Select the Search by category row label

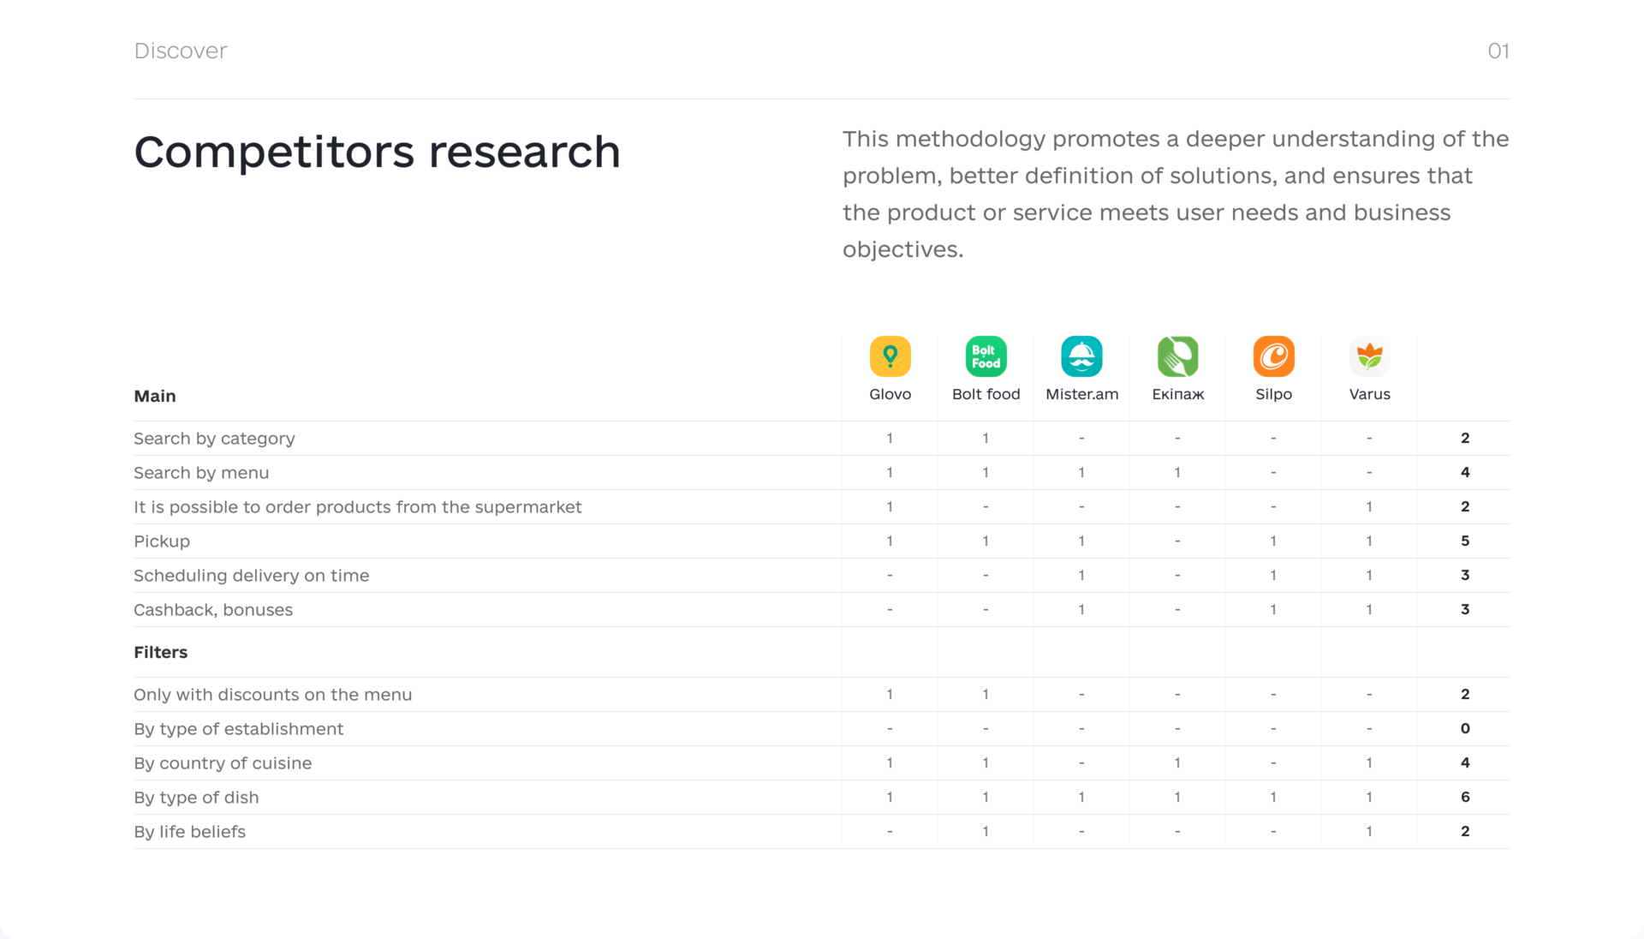(x=214, y=439)
